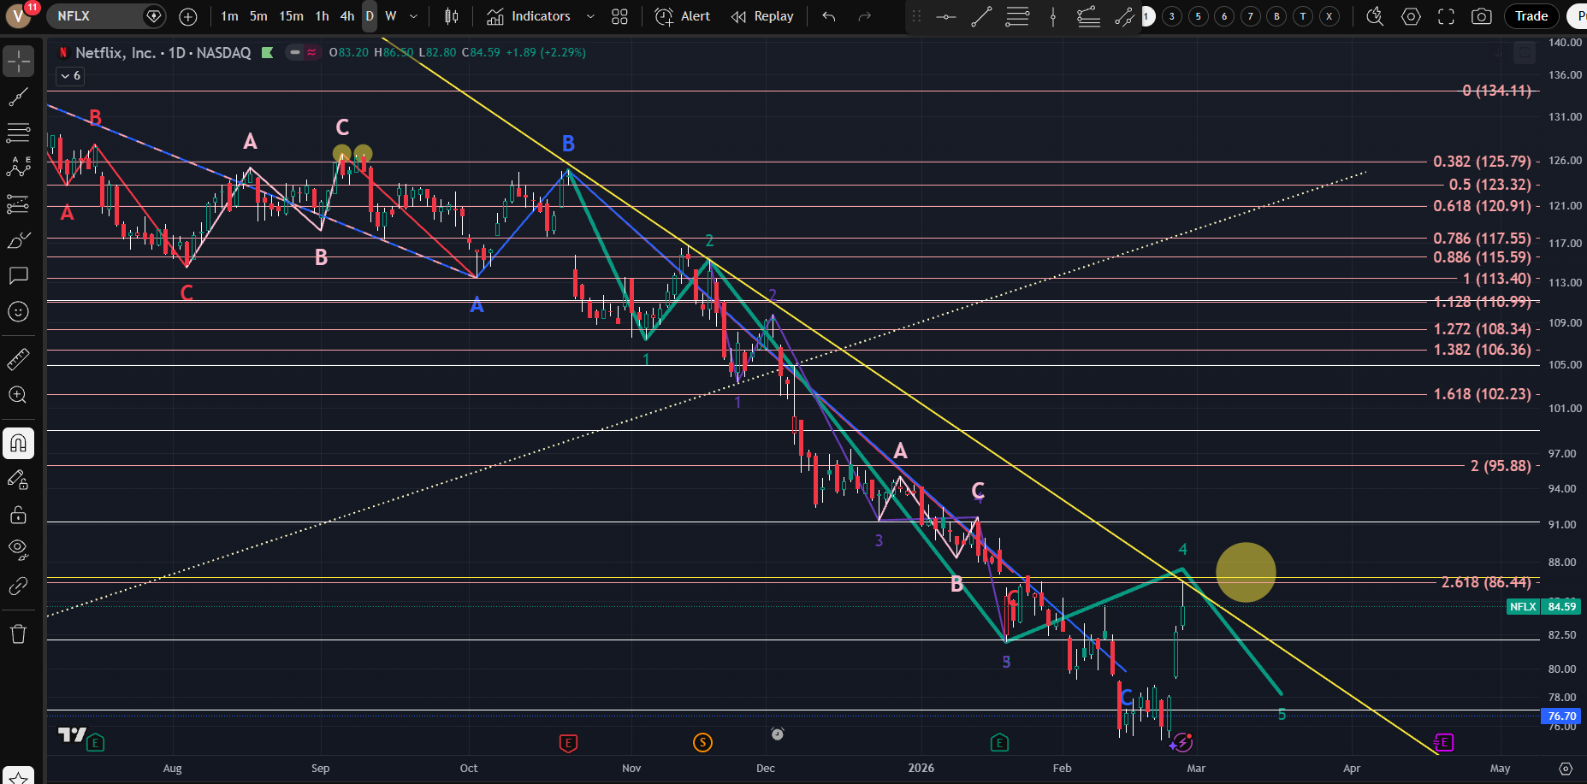Switch to the 4h timeframe
This screenshot has width=1587, height=784.
click(346, 16)
